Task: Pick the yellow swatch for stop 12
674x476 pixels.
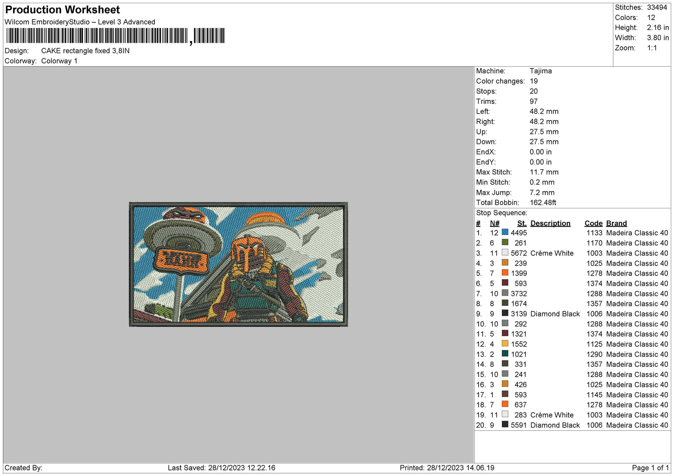Action: point(505,344)
